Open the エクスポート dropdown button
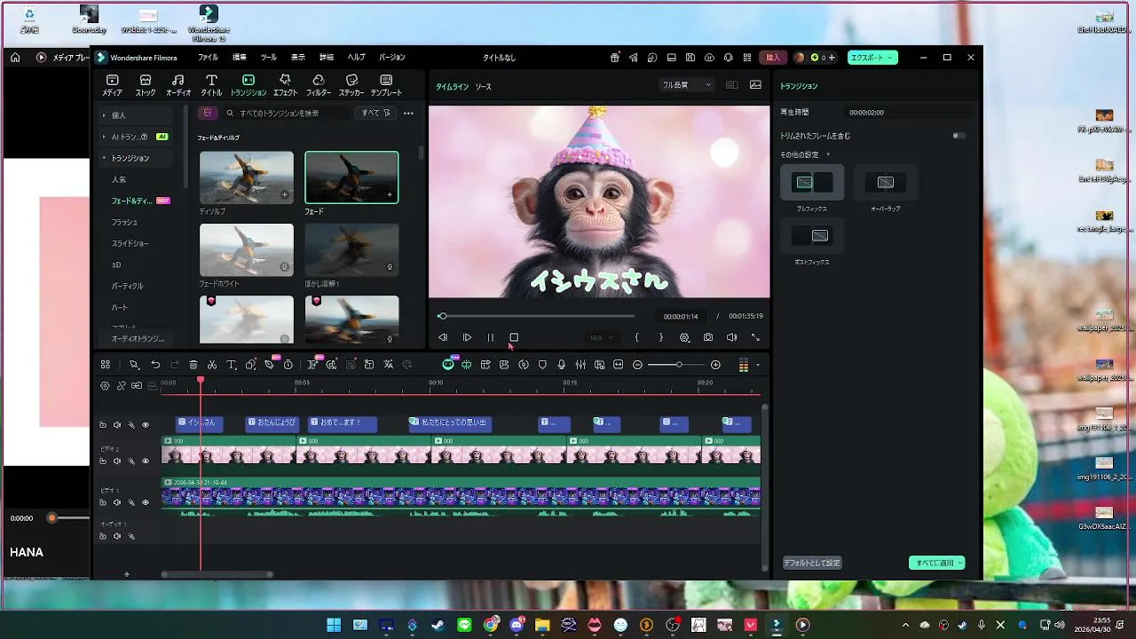This screenshot has width=1136, height=639. click(873, 58)
